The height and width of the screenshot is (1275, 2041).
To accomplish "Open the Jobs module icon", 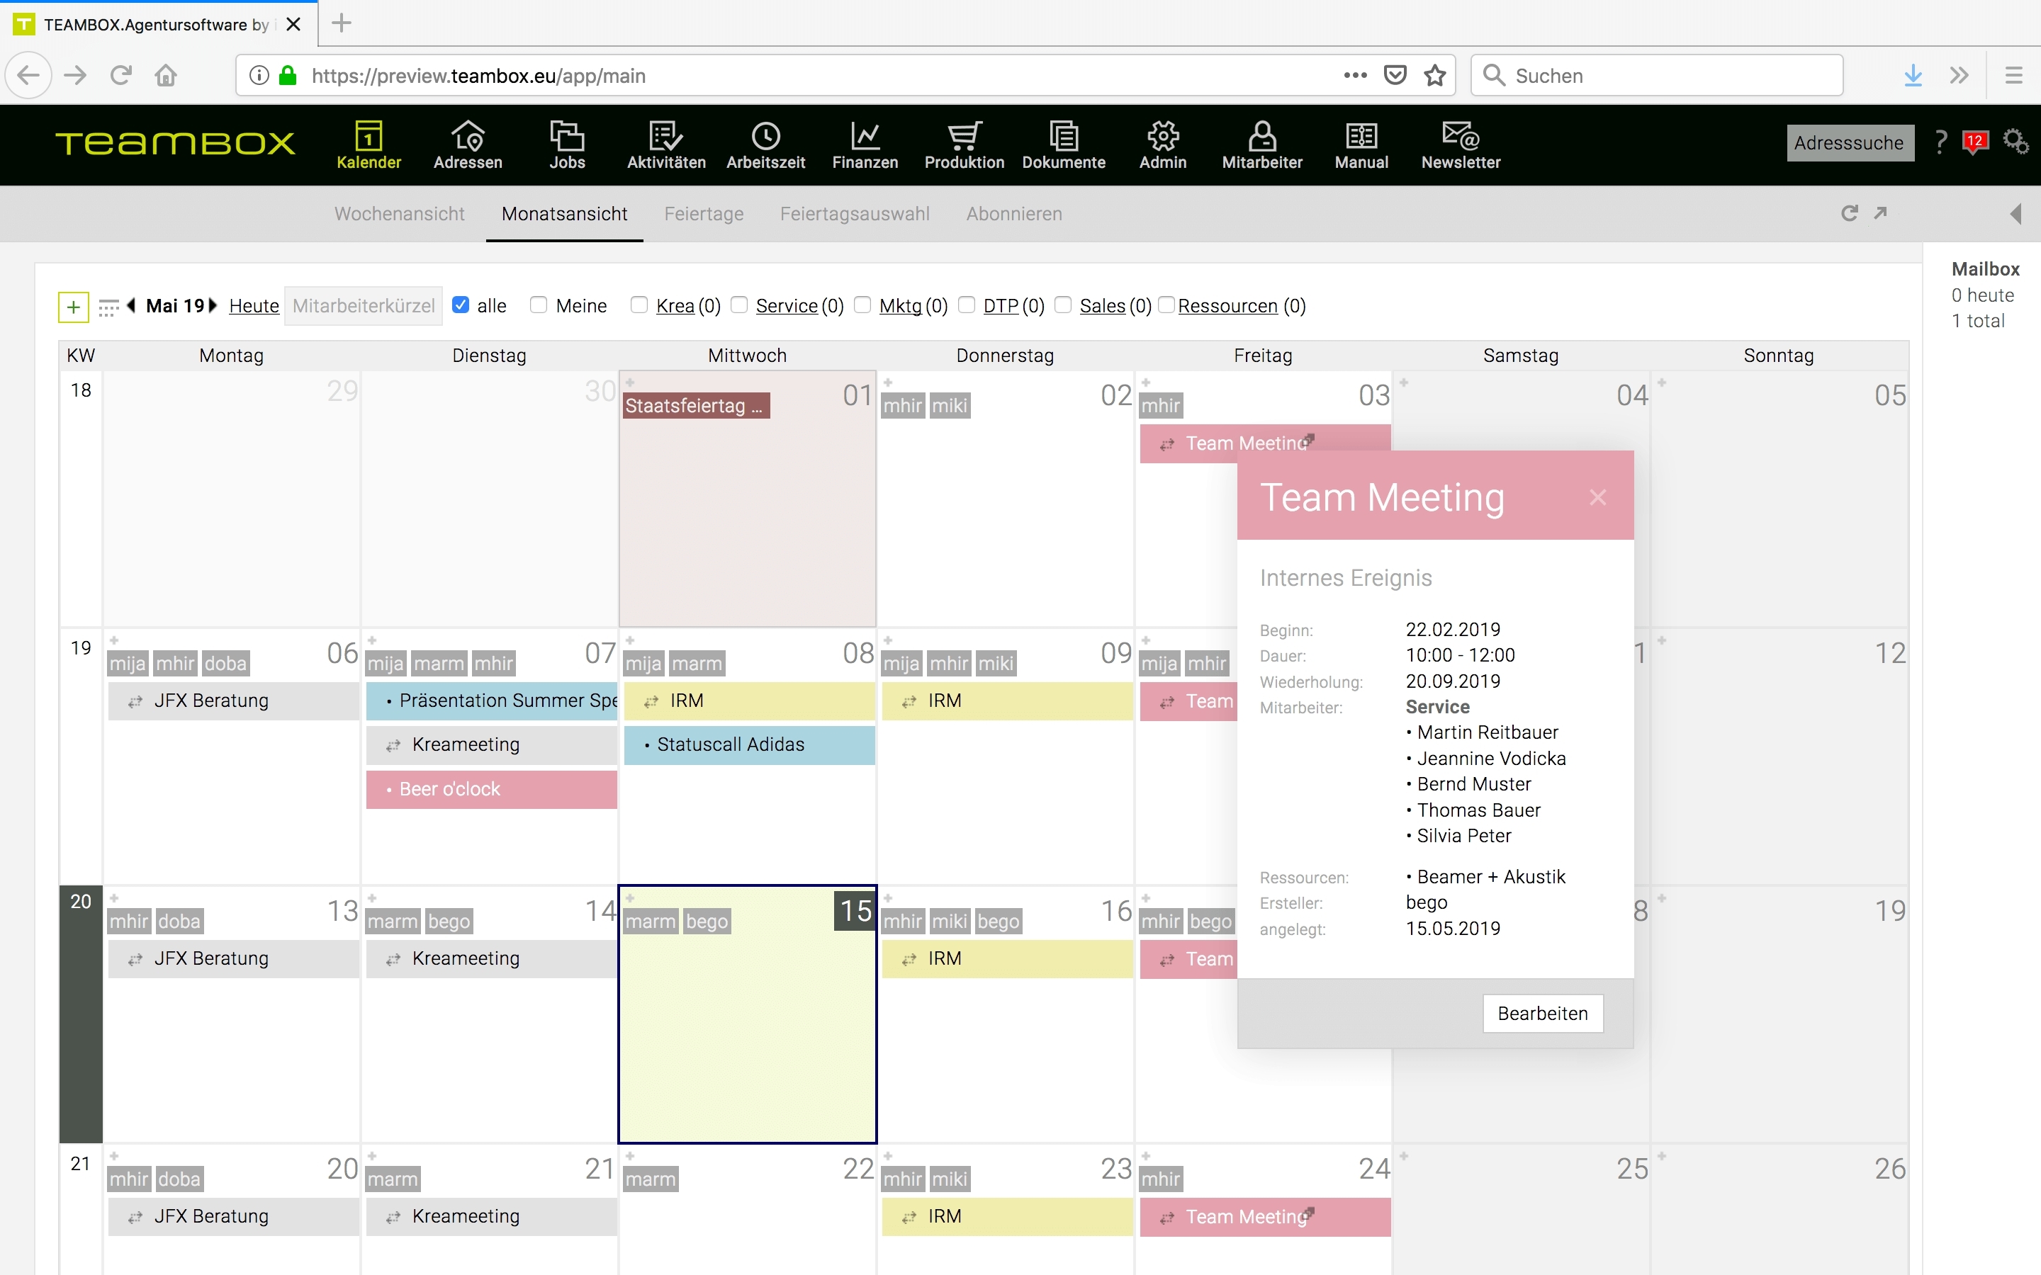I will point(567,137).
